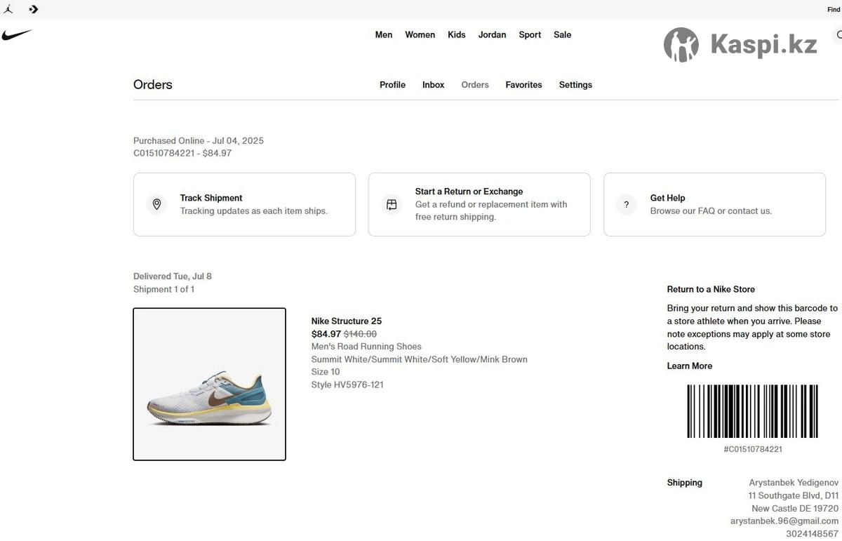Click the Men's Road Running Shoes text
The image size is (842, 541).
pos(366,347)
